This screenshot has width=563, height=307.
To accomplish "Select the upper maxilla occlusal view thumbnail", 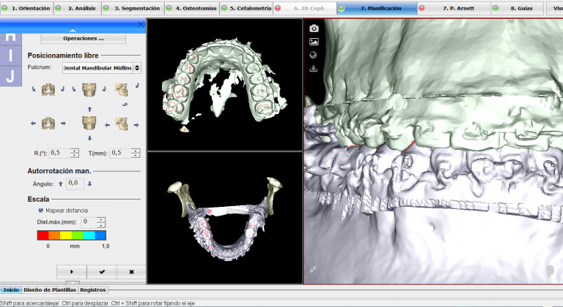I will [x=225, y=86].
